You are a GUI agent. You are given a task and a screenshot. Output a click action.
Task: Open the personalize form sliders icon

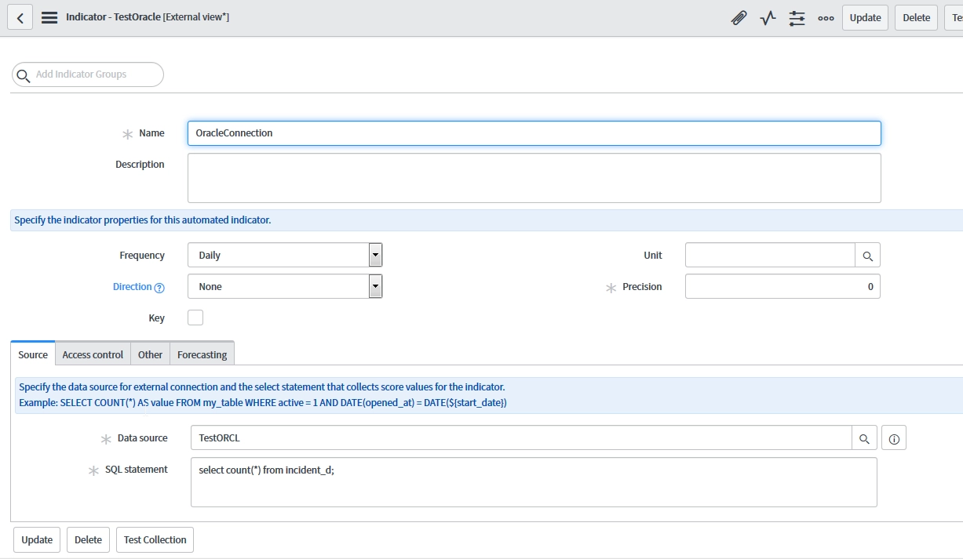coord(797,17)
